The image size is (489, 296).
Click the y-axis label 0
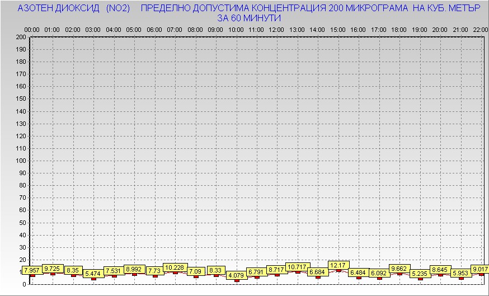click(x=24, y=284)
